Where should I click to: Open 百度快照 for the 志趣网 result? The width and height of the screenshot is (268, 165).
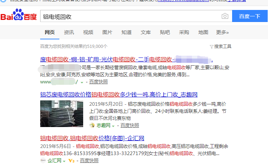point(130,125)
